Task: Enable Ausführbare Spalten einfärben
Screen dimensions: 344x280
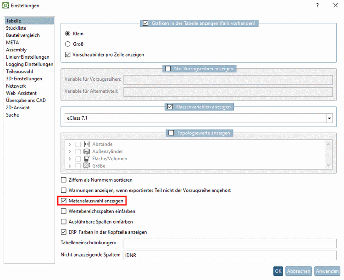Action: click(x=64, y=222)
